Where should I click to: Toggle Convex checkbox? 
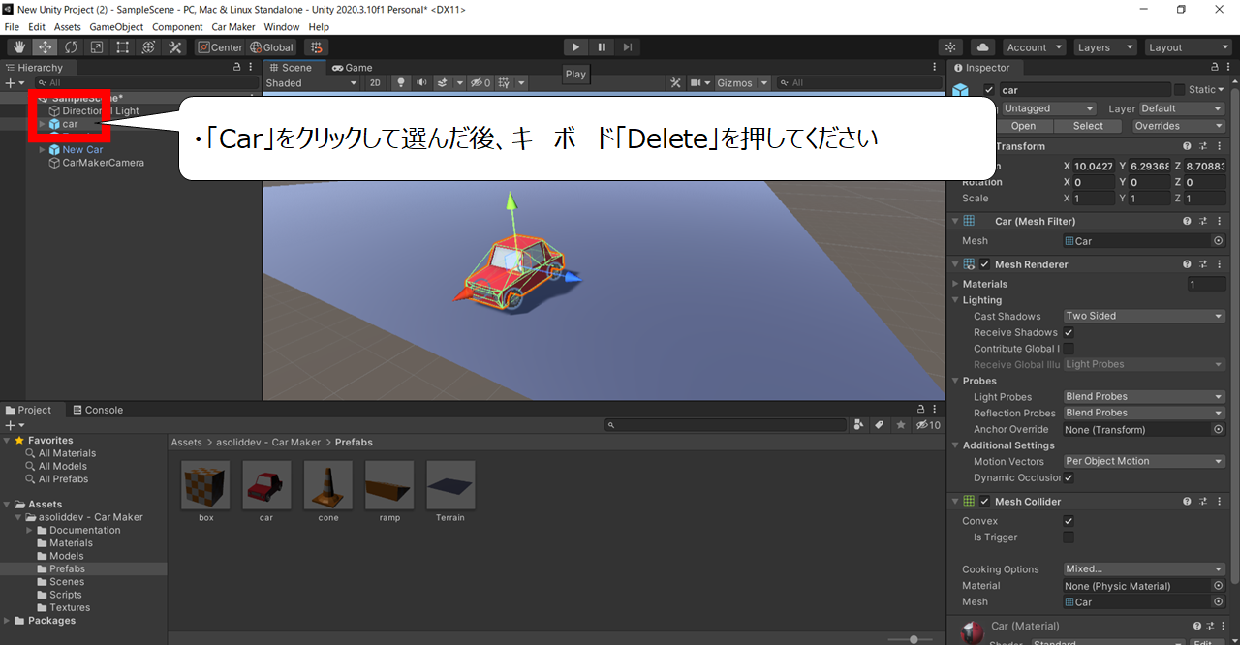click(x=1069, y=521)
